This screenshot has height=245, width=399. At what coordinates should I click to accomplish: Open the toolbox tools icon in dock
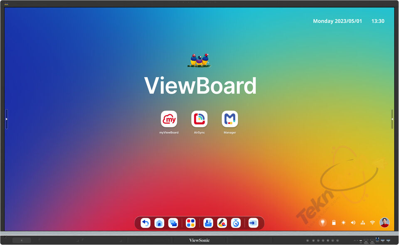point(208,223)
